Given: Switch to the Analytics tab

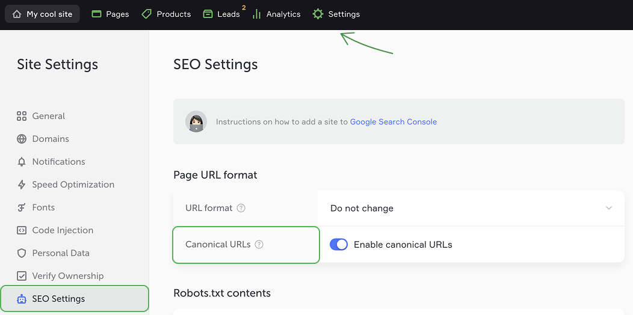Looking at the screenshot, I should tap(276, 14).
